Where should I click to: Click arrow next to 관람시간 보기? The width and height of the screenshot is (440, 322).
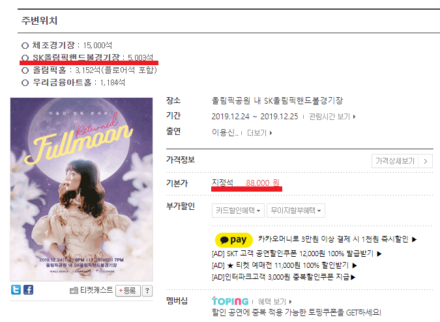[355, 117]
